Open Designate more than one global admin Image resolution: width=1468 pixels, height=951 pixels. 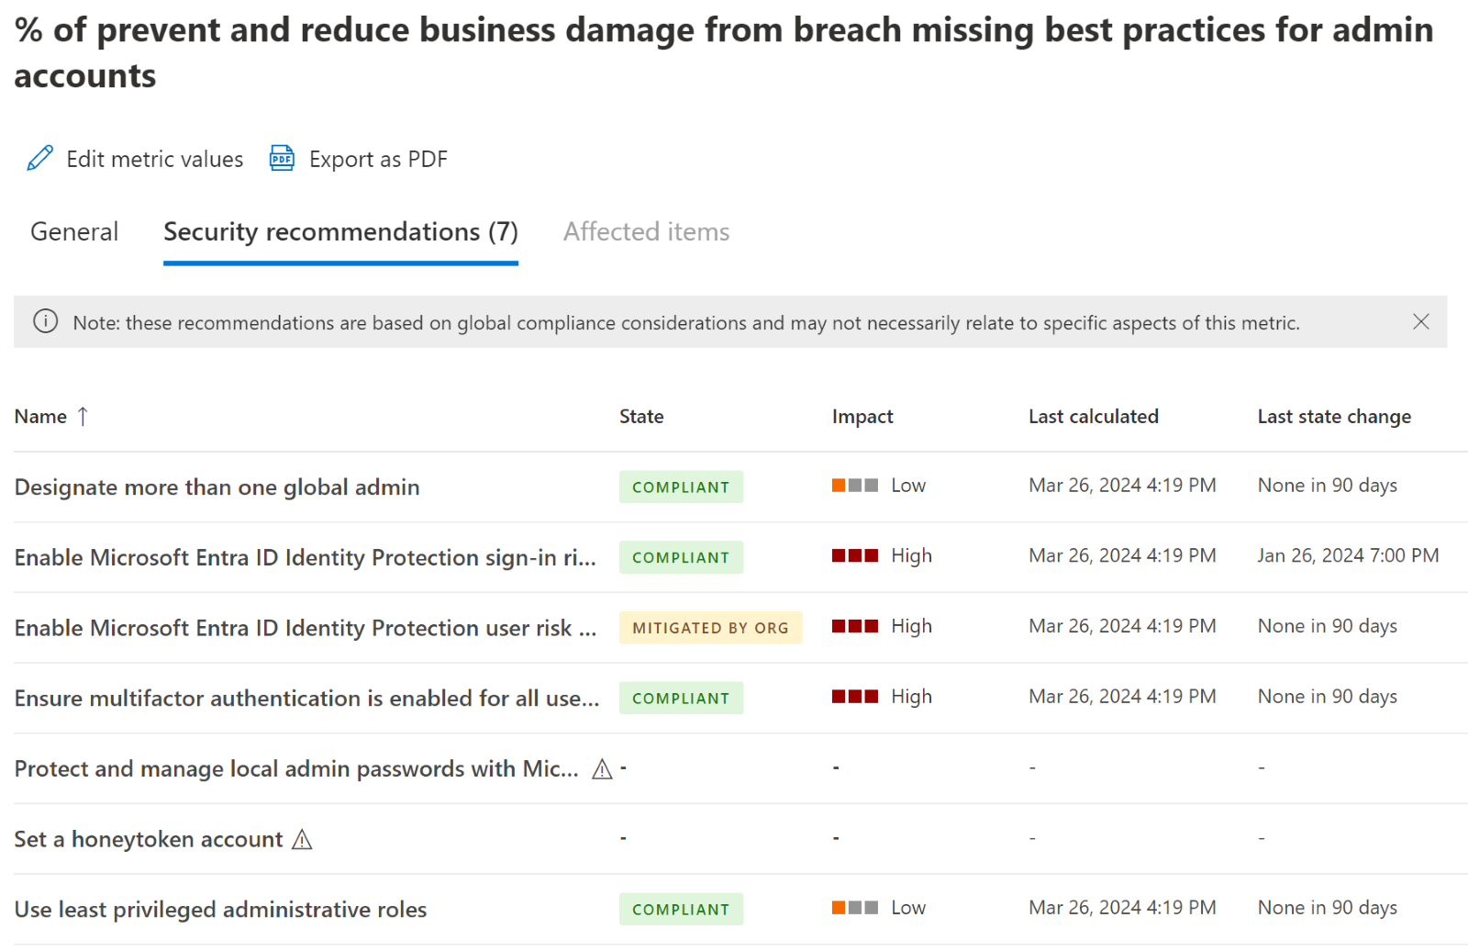[x=217, y=487]
